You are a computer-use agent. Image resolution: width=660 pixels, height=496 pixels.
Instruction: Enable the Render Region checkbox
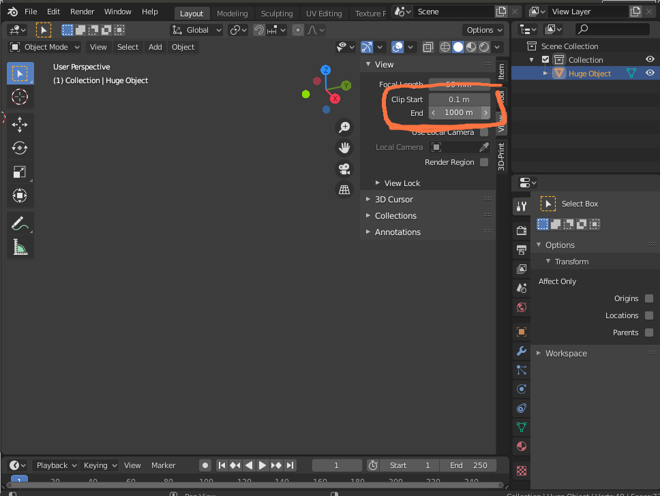[x=484, y=162]
